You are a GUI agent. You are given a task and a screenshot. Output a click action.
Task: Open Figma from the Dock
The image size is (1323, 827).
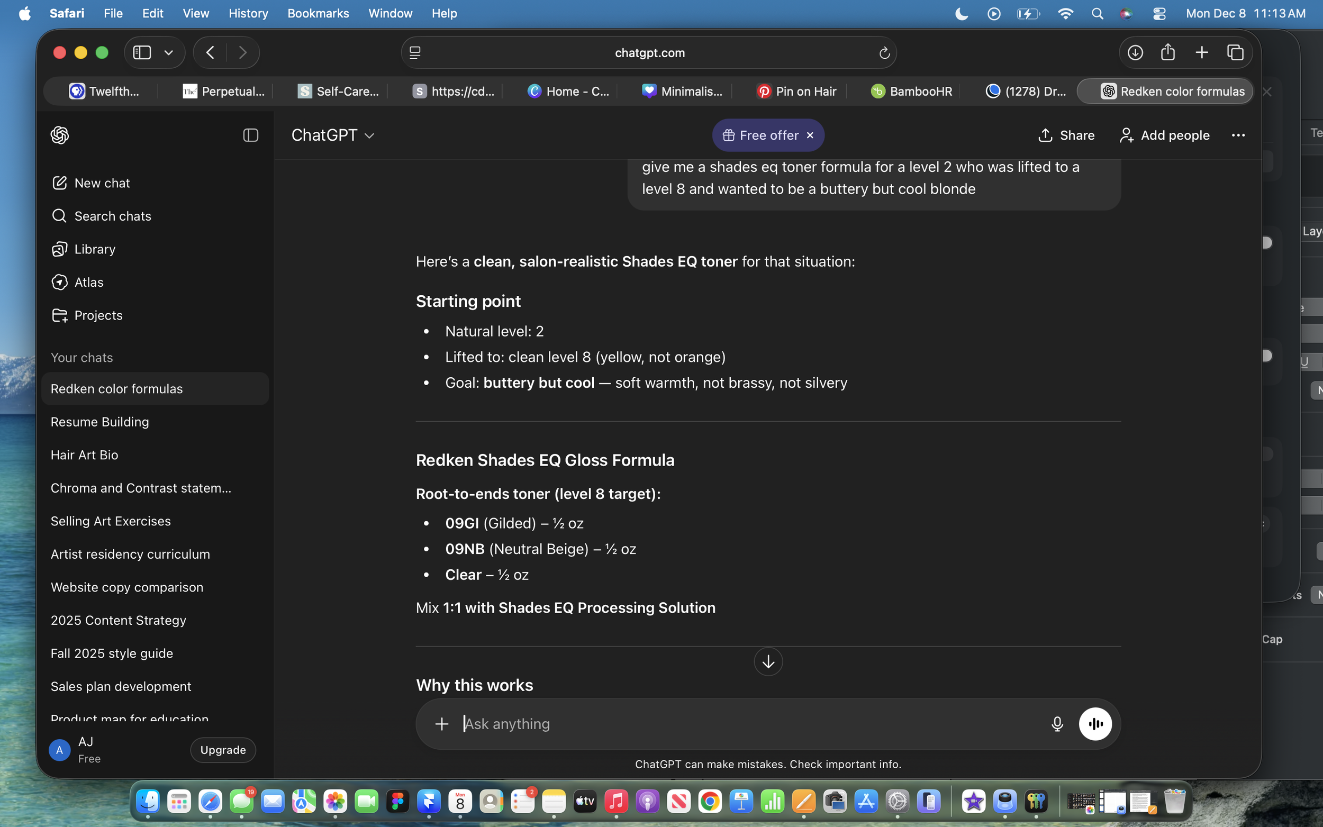tap(397, 802)
